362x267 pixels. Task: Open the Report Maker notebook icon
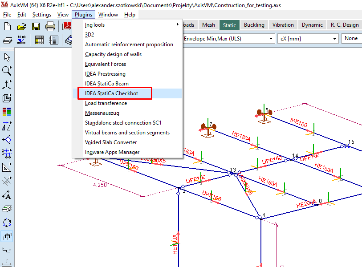[53, 40]
